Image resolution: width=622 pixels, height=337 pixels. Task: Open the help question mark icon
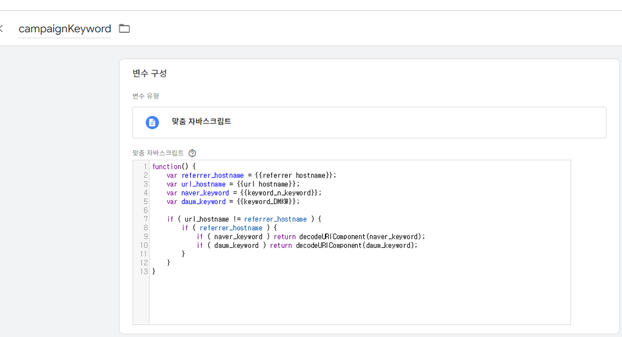pyautogui.click(x=193, y=153)
